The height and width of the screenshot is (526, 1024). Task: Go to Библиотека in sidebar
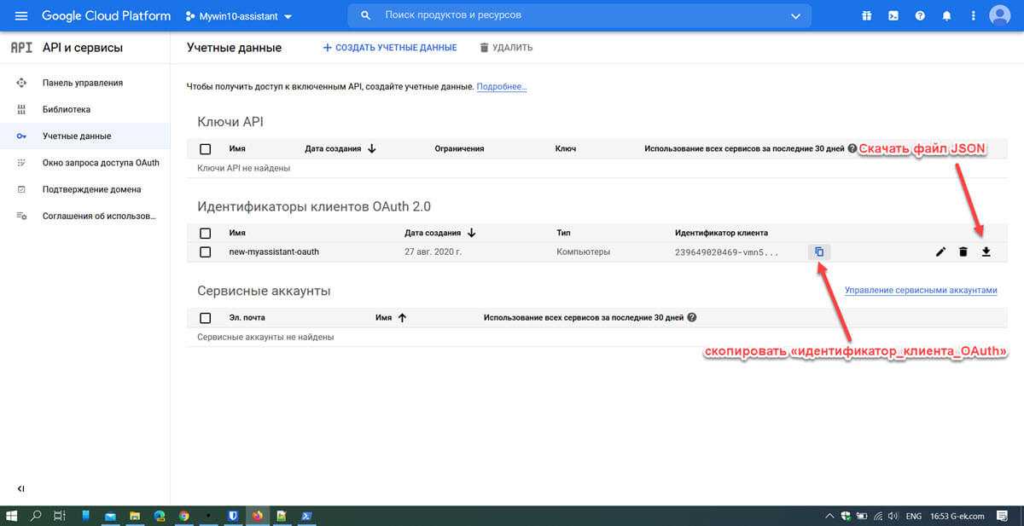coord(67,109)
